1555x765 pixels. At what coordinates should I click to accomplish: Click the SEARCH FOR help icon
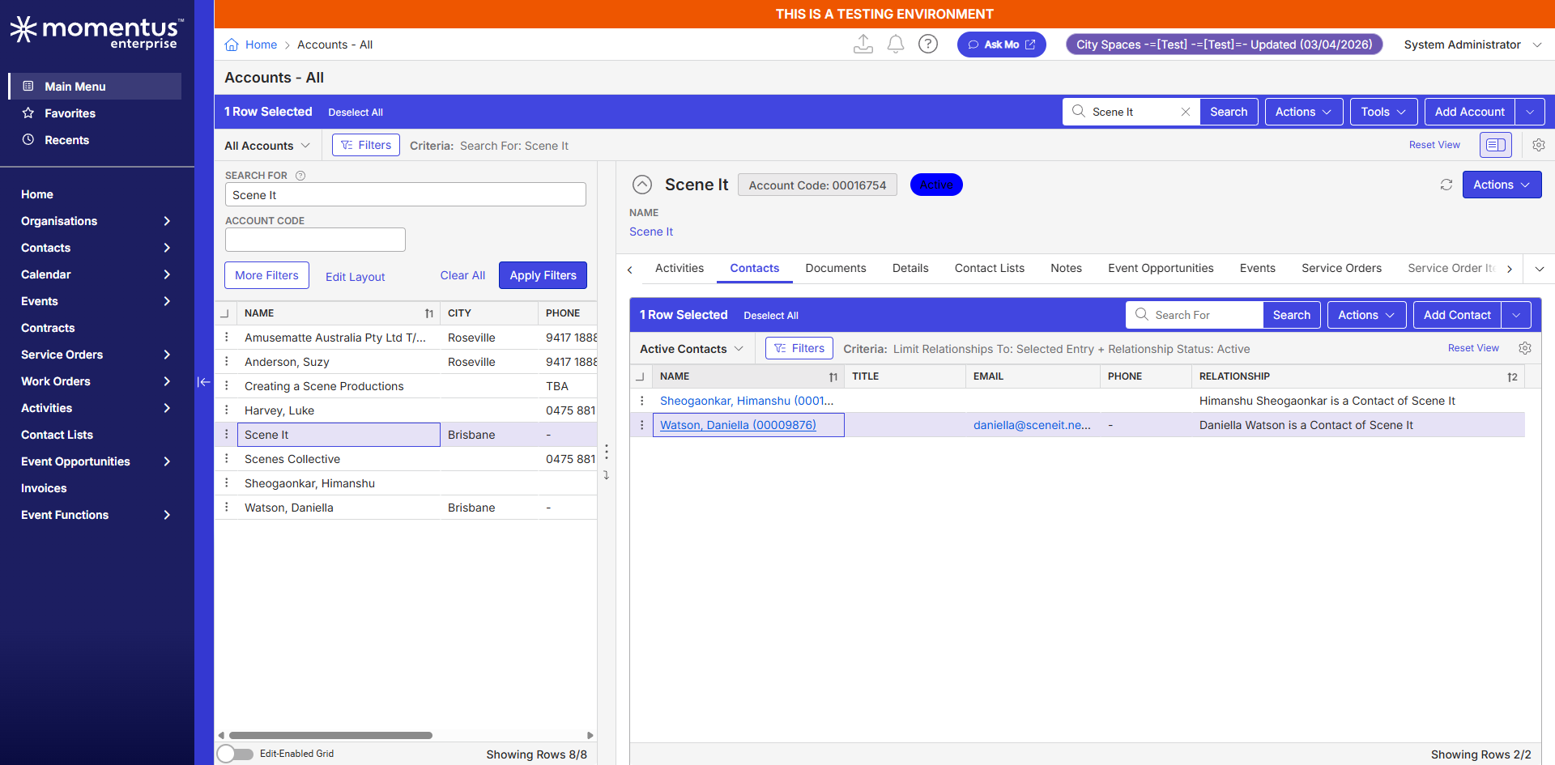click(300, 176)
